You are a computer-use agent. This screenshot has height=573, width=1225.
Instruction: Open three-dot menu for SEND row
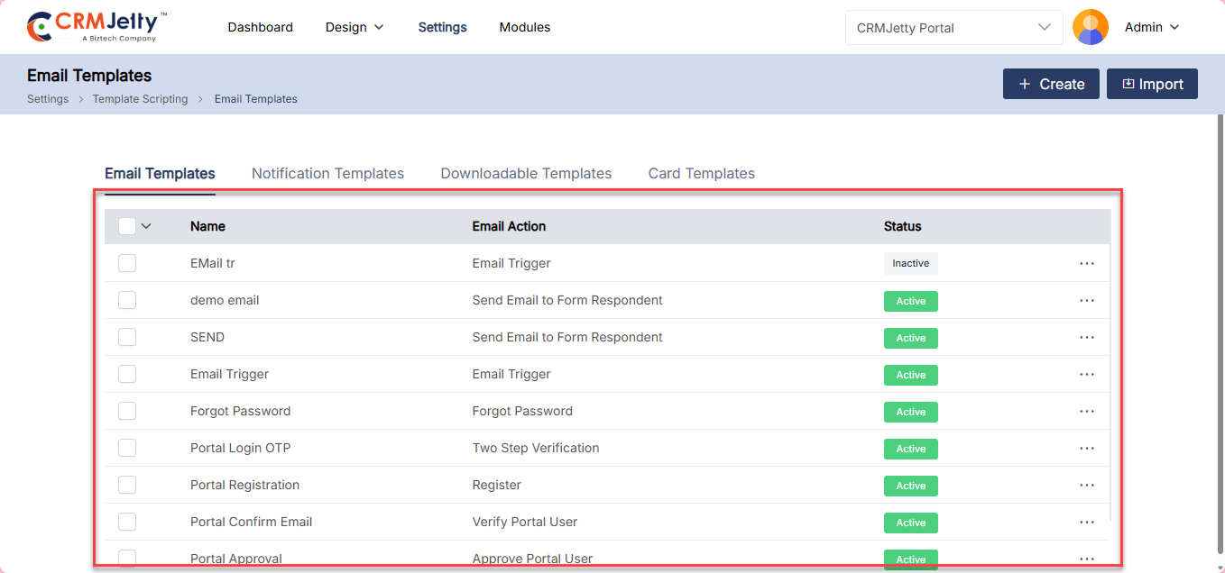pos(1086,337)
